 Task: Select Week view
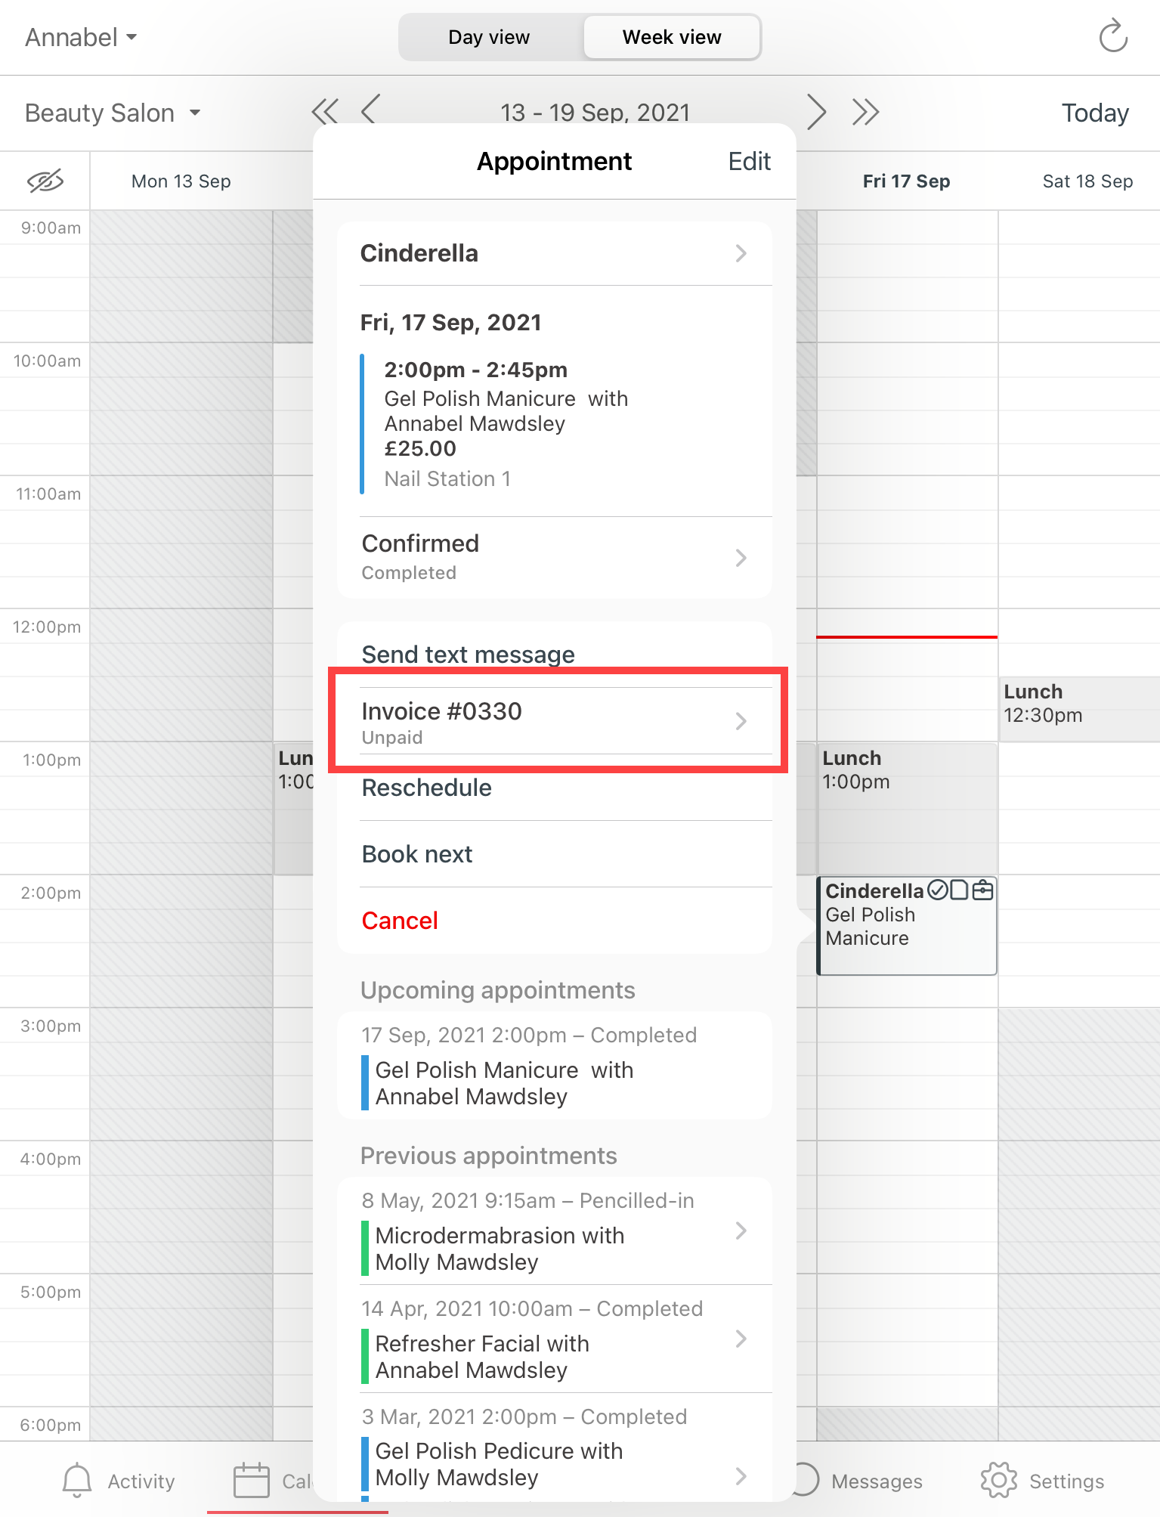coord(671,37)
